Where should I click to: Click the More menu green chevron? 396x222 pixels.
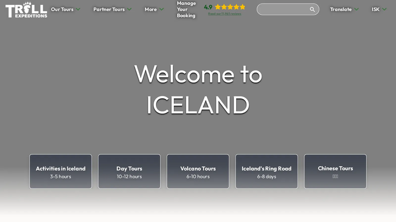coord(162,9)
